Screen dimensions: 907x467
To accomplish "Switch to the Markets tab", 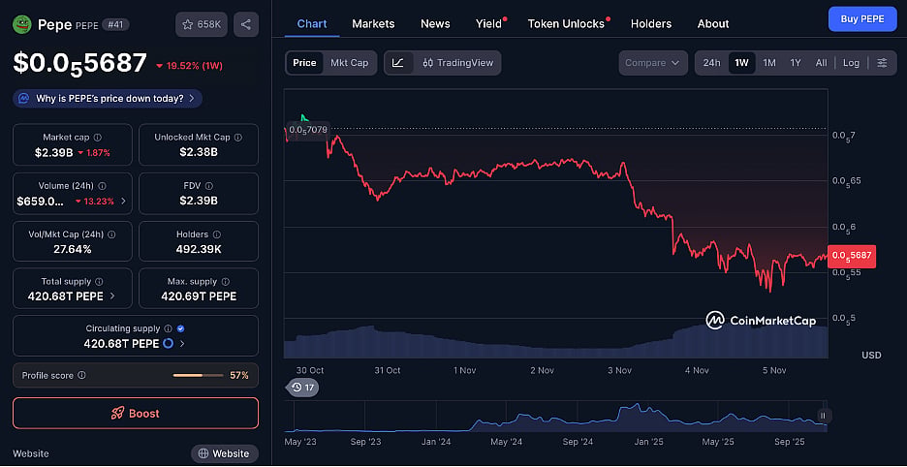I will (373, 23).
